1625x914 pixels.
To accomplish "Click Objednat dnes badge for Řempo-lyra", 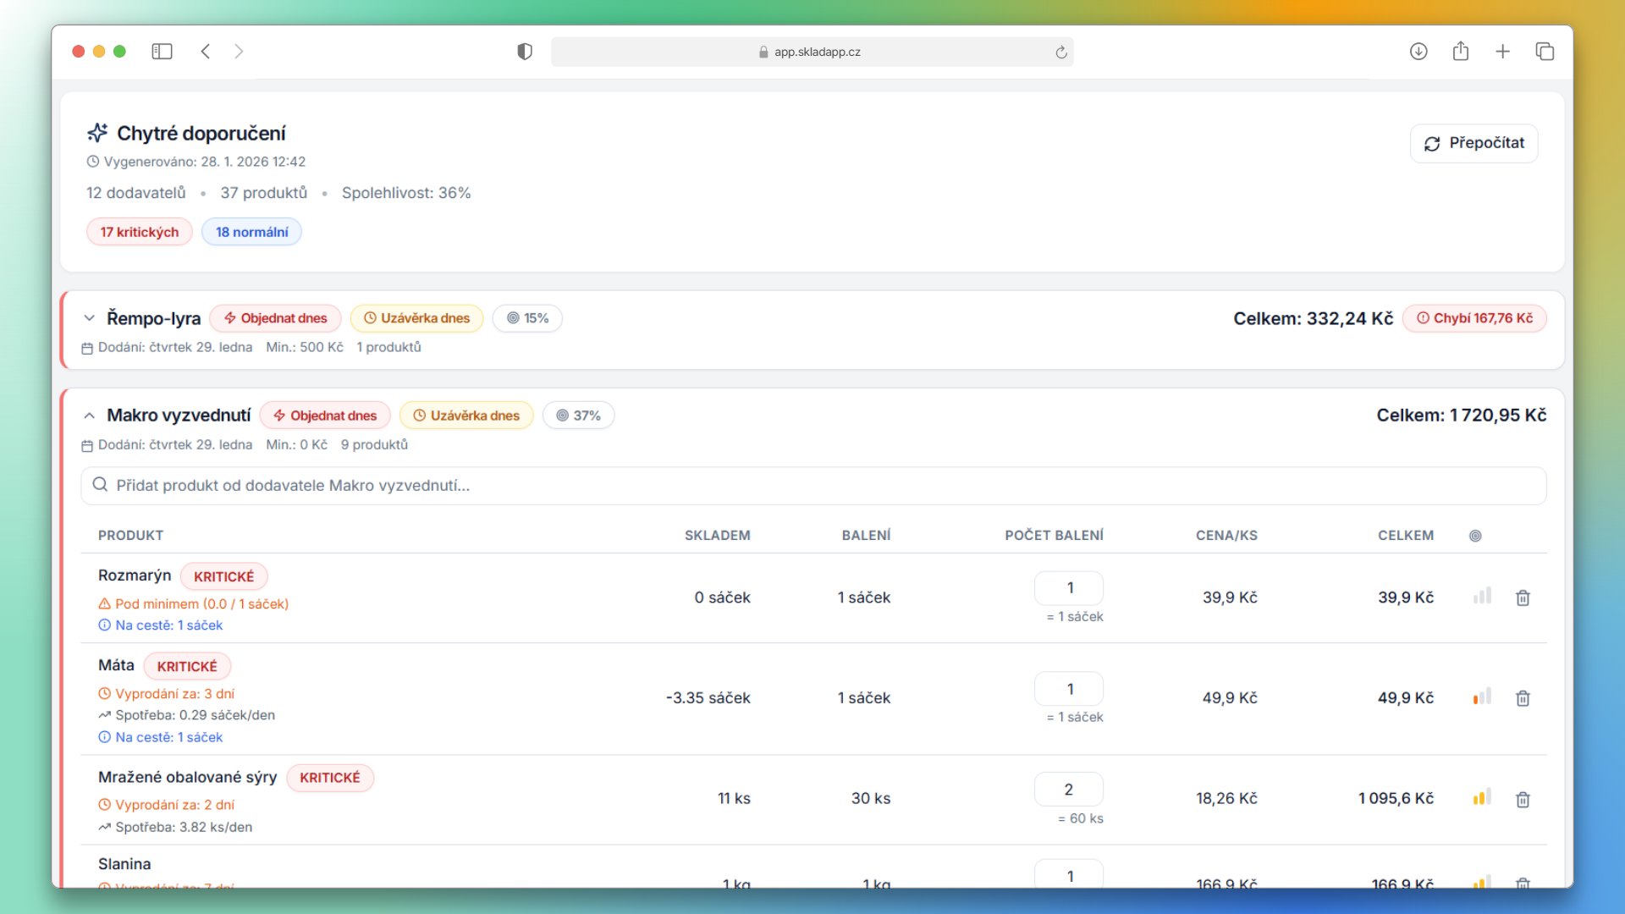I will point(276,318).
